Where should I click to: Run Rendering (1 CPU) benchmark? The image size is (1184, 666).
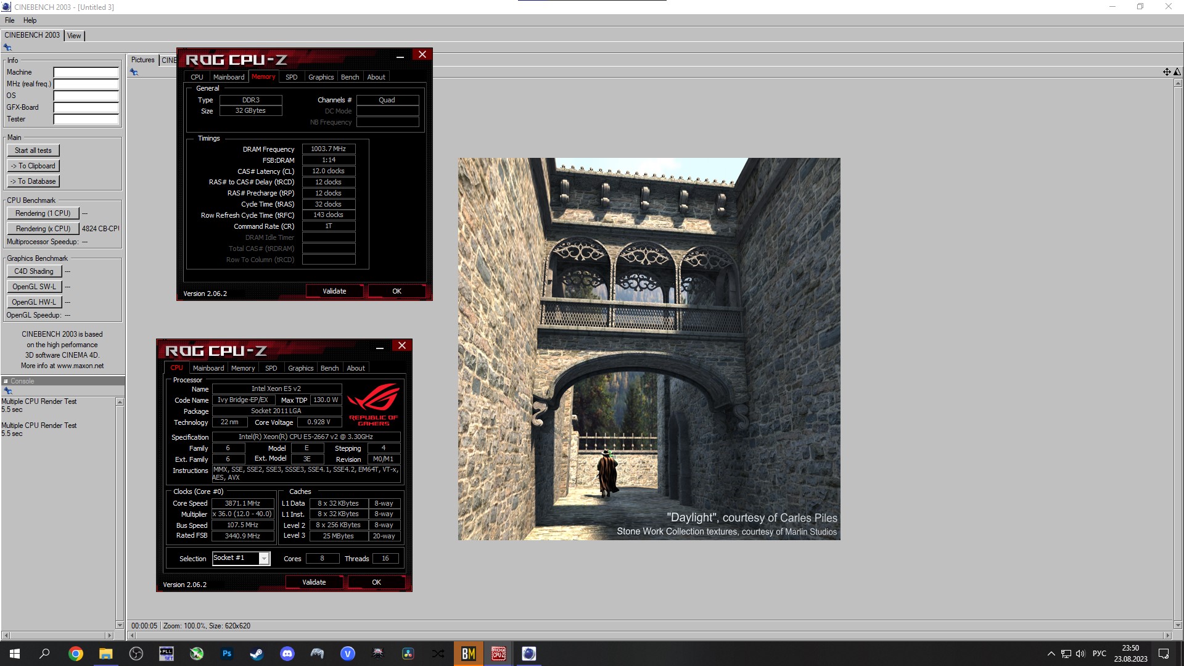(43, 213)
